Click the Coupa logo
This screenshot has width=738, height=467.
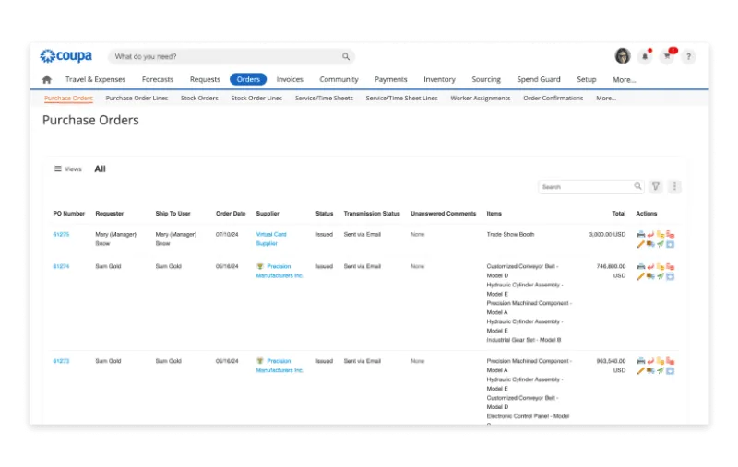pyautogui.click(x=65, y=56)
